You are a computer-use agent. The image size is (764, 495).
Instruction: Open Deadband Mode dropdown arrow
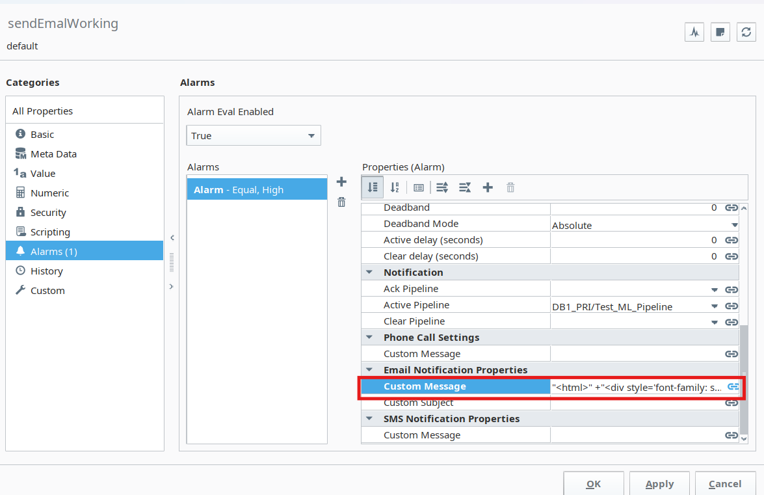734,225
